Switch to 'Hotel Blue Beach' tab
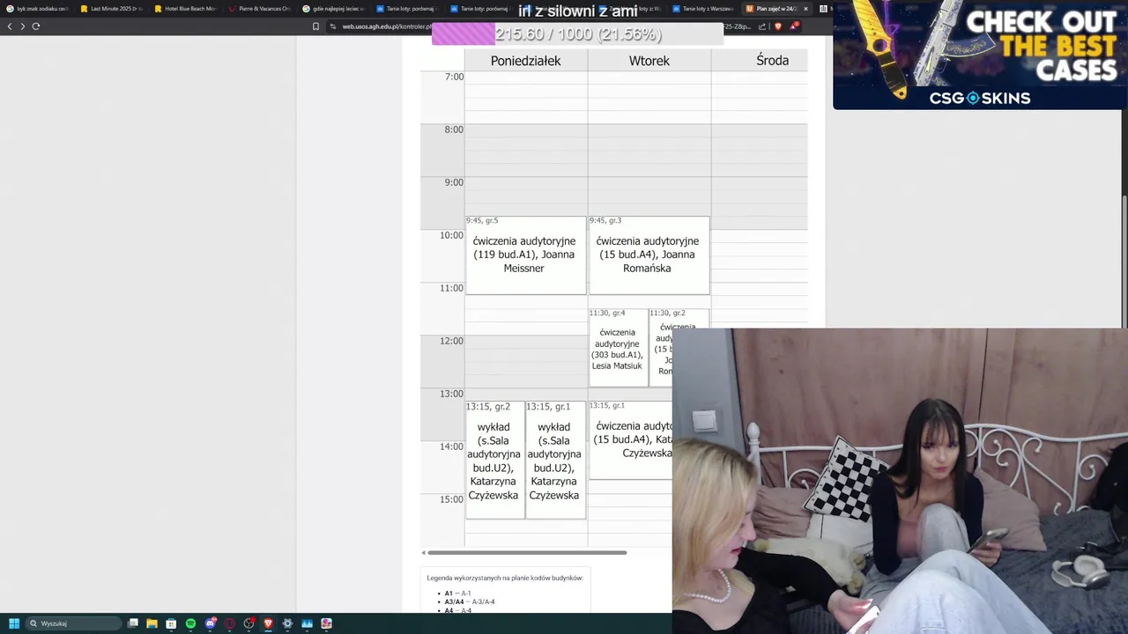 pyautogui.click(x=185, y=9)
